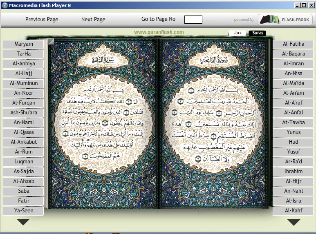Open sura Ash-Shu'ara

pos(23,113)
